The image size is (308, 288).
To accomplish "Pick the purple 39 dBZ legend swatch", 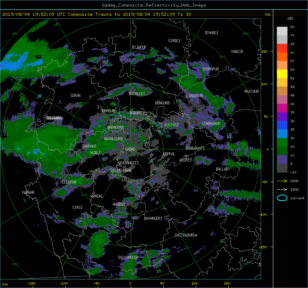I will click(x=282, y=117).
